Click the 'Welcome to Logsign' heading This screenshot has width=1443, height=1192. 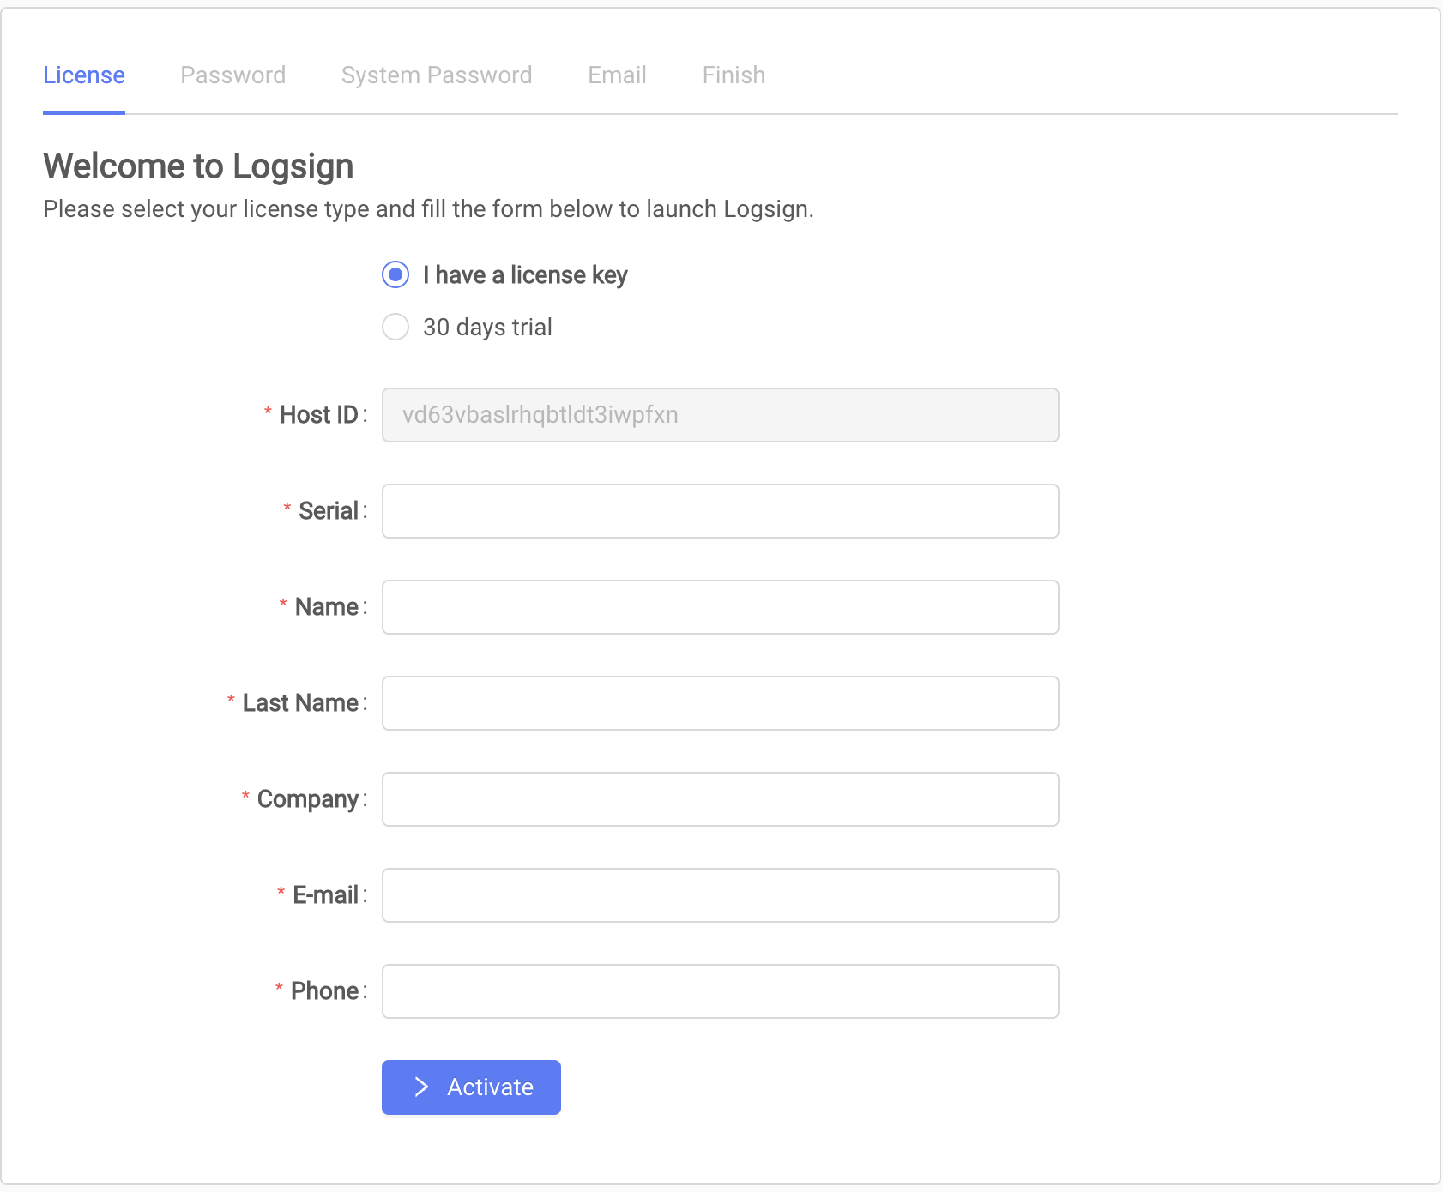pos(198,166)
